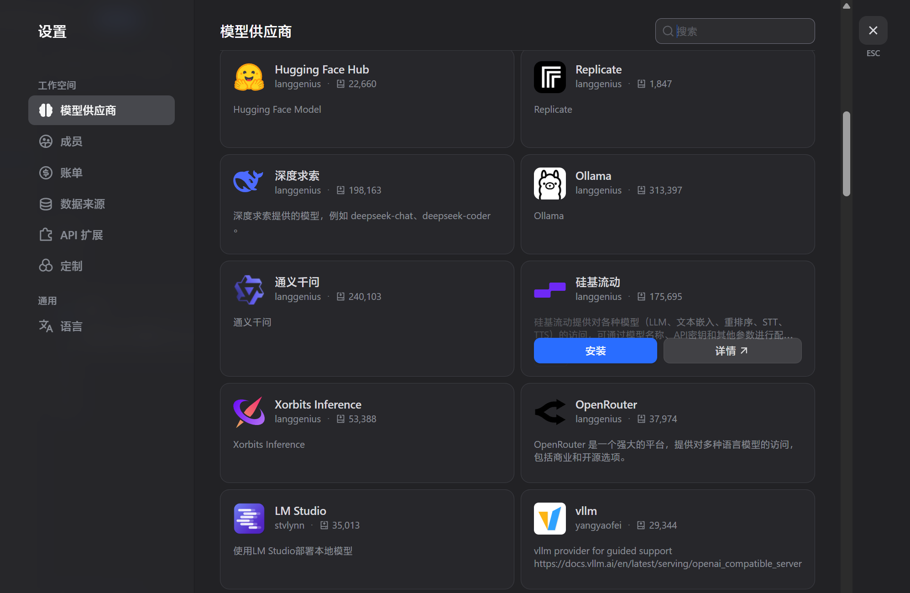Click the Xorbits Inference rocket icon

pyautogui.click(x=249, y=412)
